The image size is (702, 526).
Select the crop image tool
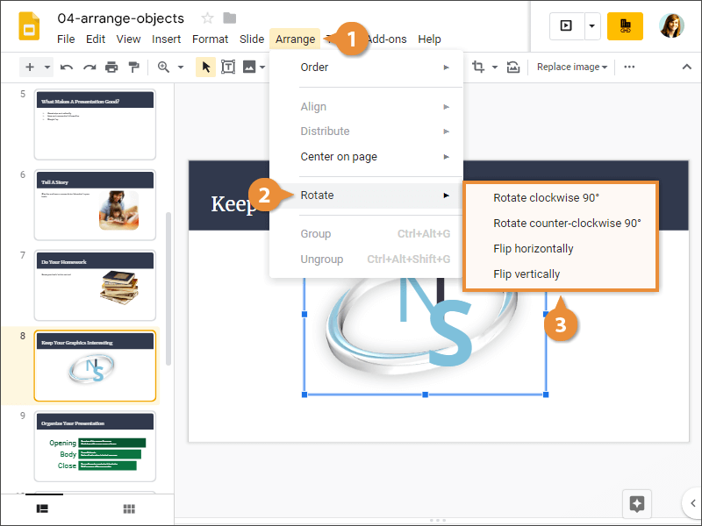(478, 68)
